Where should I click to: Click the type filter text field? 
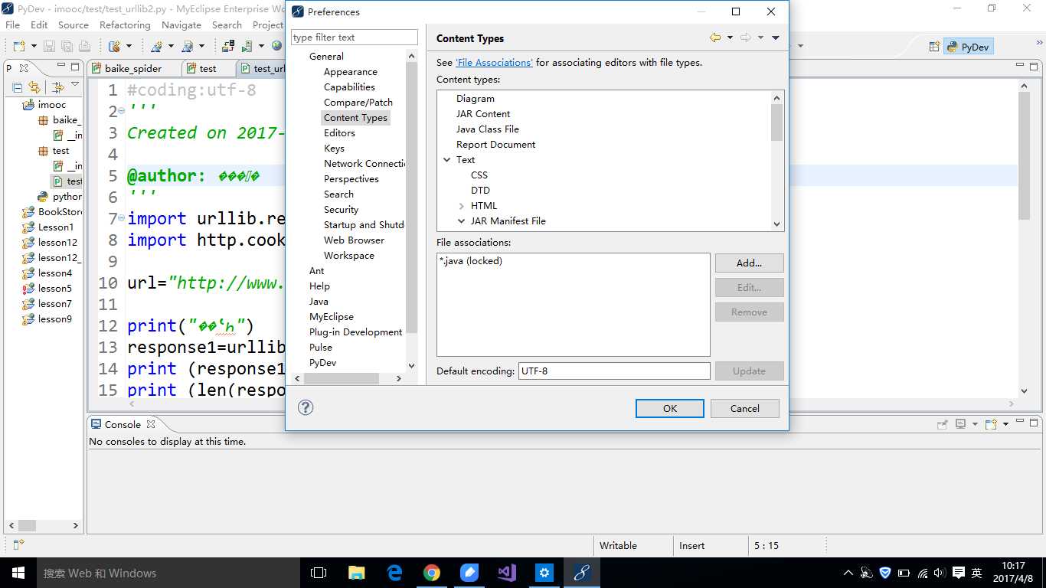355,38
